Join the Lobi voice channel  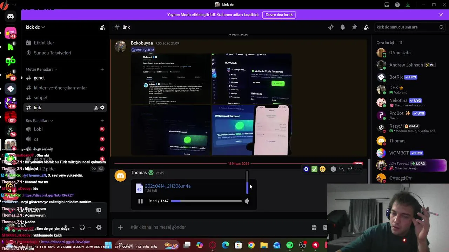pyautogui.click(x=65, y=129)
